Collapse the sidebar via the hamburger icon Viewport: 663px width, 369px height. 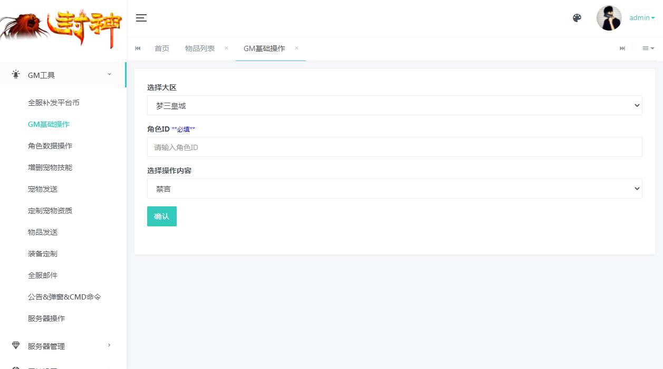pos(141,17)
